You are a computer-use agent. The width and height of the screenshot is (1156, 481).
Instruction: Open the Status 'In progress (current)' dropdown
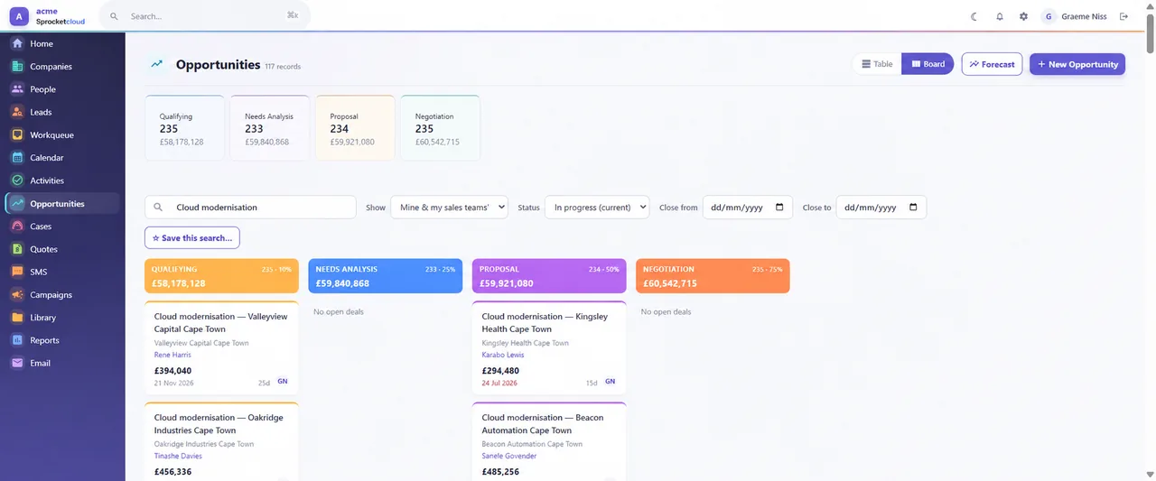597,208
